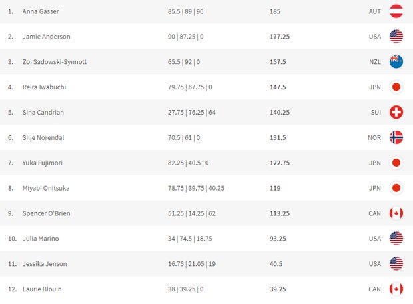Open the Miyabi Onitsuka entry
Screen dimensions: 413x304
(46, 188)
